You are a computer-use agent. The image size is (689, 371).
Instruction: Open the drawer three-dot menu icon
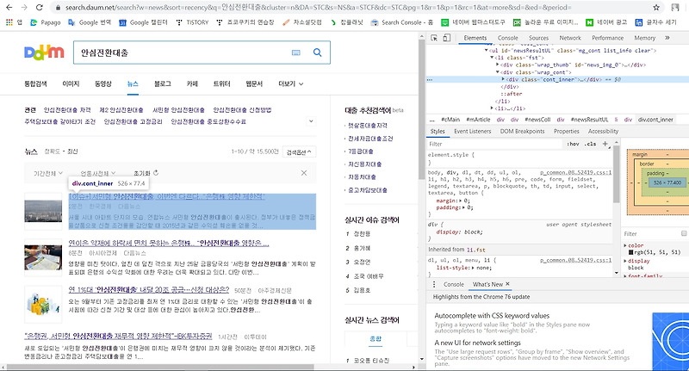(x=434, y=284)
